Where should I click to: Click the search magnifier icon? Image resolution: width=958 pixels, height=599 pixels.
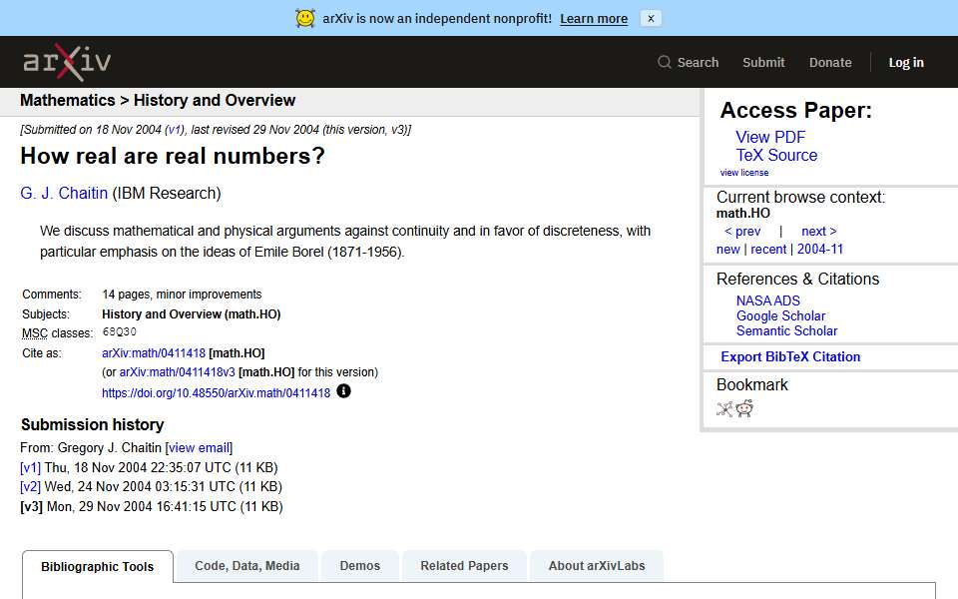(x=665, y=62)
